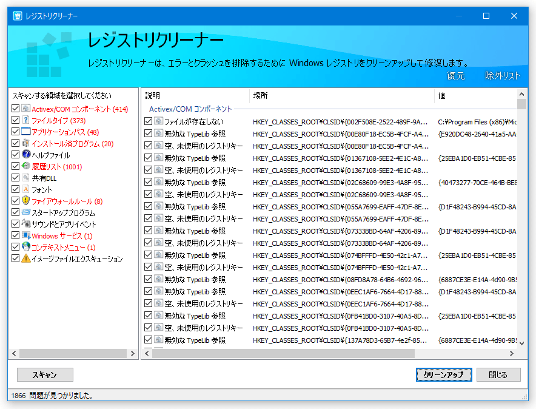Open the 除外リスト exclusion list link

(503, 76)
